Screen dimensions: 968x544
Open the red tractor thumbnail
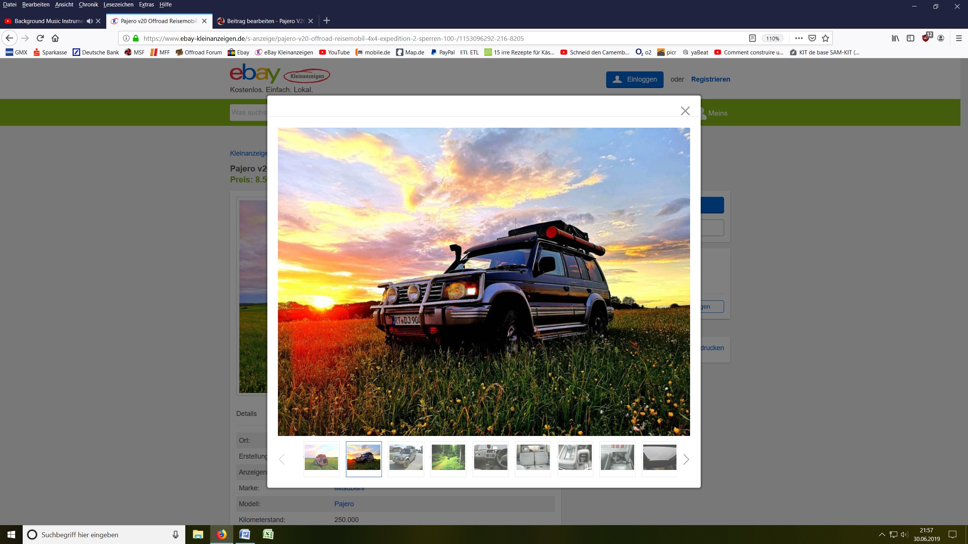point(321,457)
